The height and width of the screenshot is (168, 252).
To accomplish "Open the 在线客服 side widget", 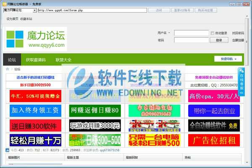I will point(241,79).
